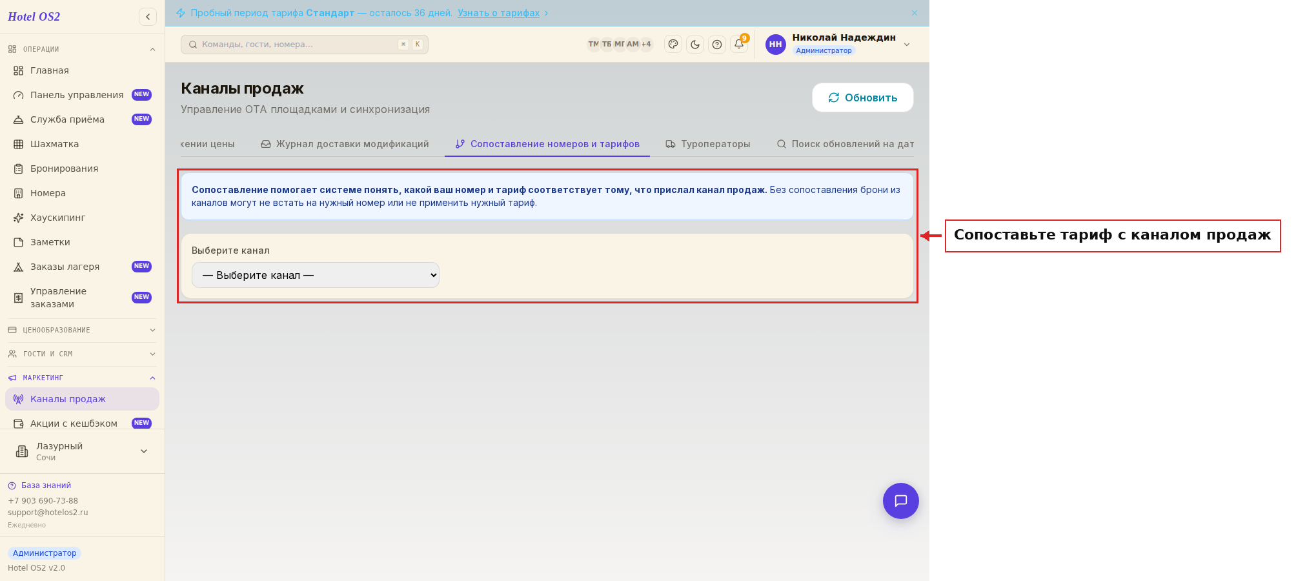Click the Каналы продаж antenna icon
The height and width of the screenshot is (581, 1296).
(x=18, y=399)
